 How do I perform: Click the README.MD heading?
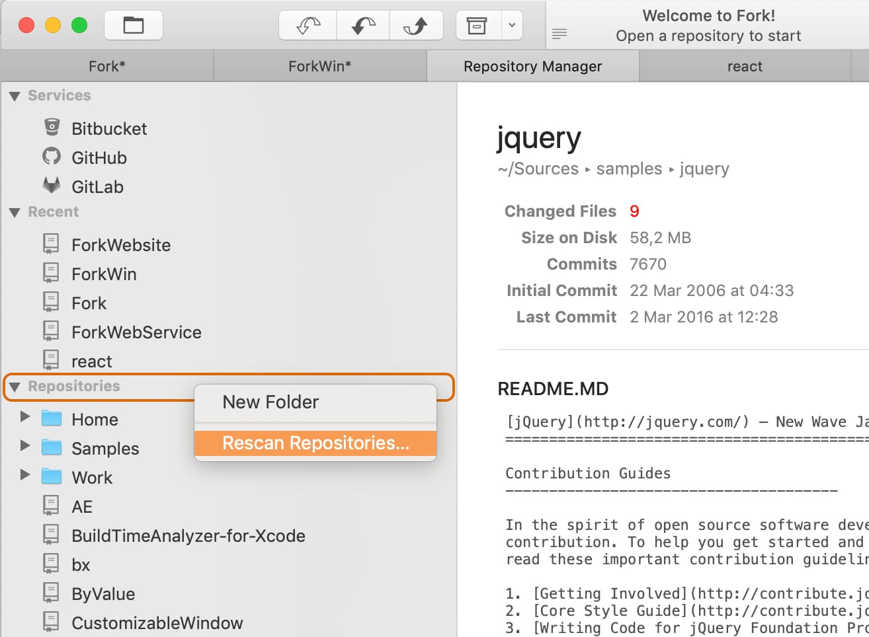[553, 389]
